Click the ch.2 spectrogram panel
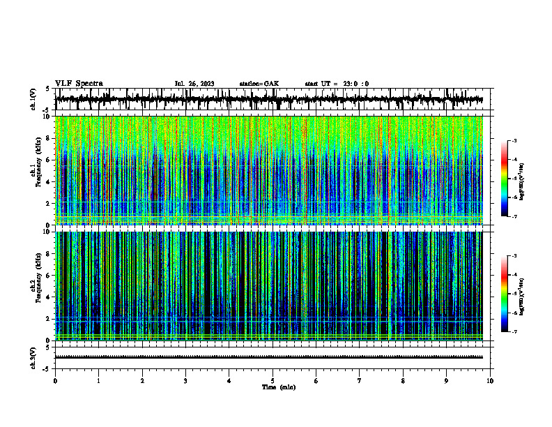The width and height of the screenshot is (552, 427). tap(269, 286)
